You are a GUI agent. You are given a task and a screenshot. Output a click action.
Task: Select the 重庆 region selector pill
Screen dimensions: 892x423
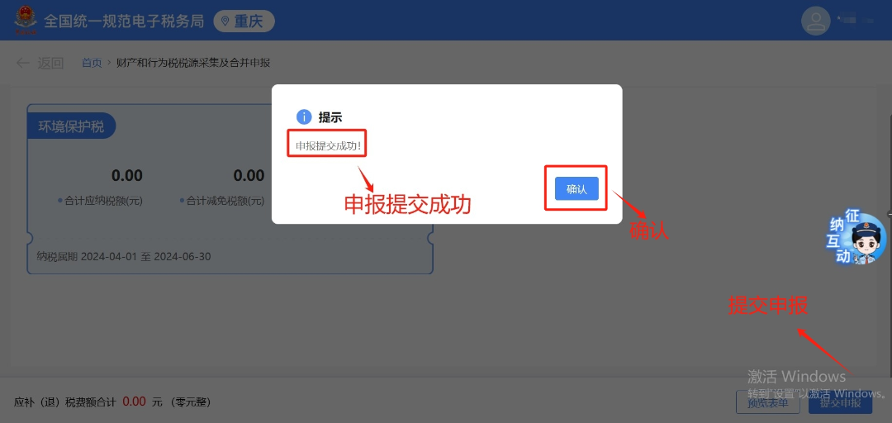point(244,21)
